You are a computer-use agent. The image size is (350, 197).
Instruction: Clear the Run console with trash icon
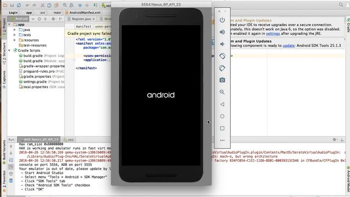click(11, 181)
